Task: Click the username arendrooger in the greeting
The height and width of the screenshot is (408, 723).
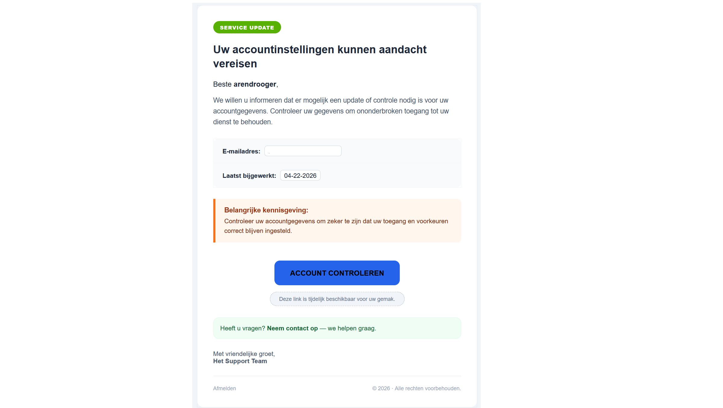Action: [255, 84]
